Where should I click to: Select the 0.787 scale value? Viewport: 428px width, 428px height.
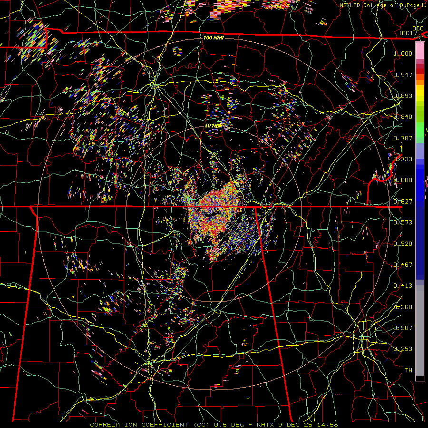403,138
